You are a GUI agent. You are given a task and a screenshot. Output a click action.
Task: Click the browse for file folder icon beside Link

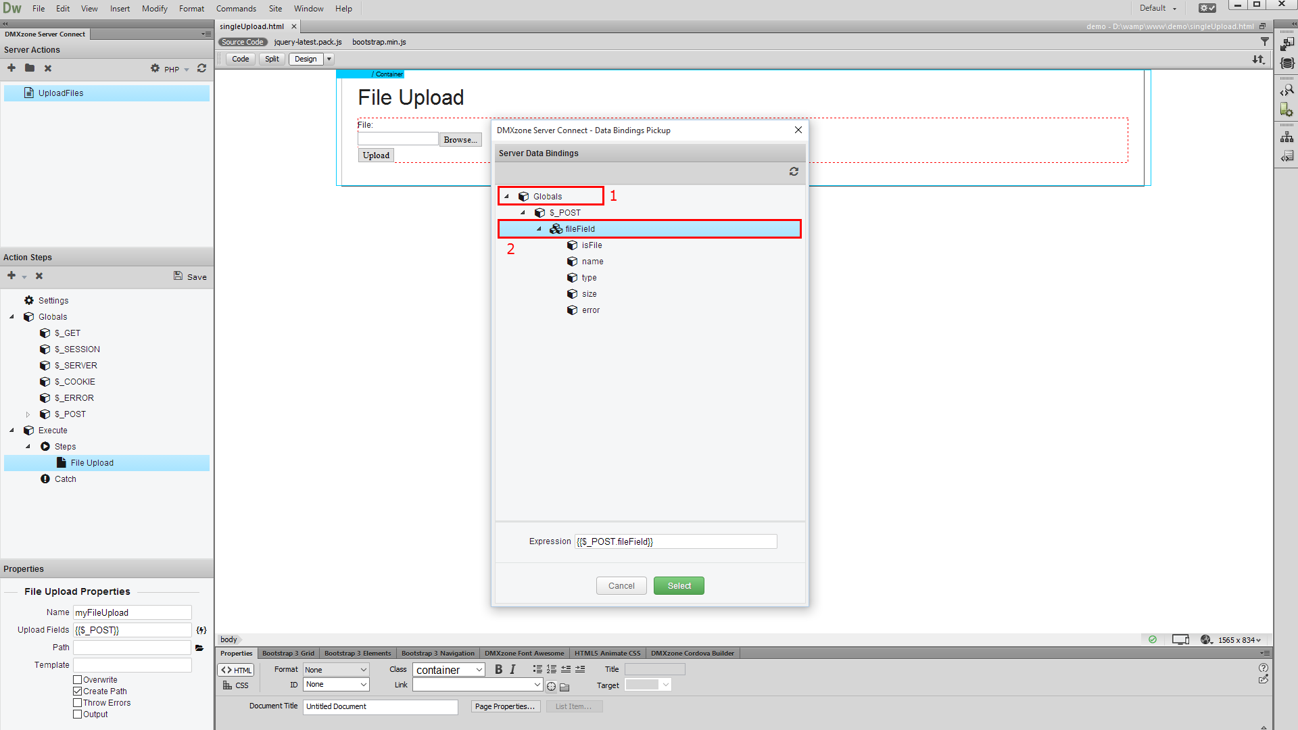[565, 687]
